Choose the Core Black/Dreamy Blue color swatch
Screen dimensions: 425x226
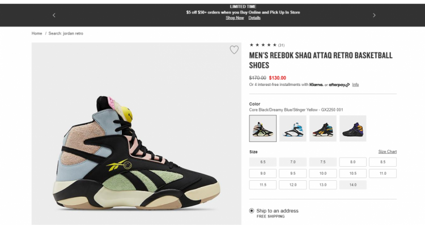263,128
